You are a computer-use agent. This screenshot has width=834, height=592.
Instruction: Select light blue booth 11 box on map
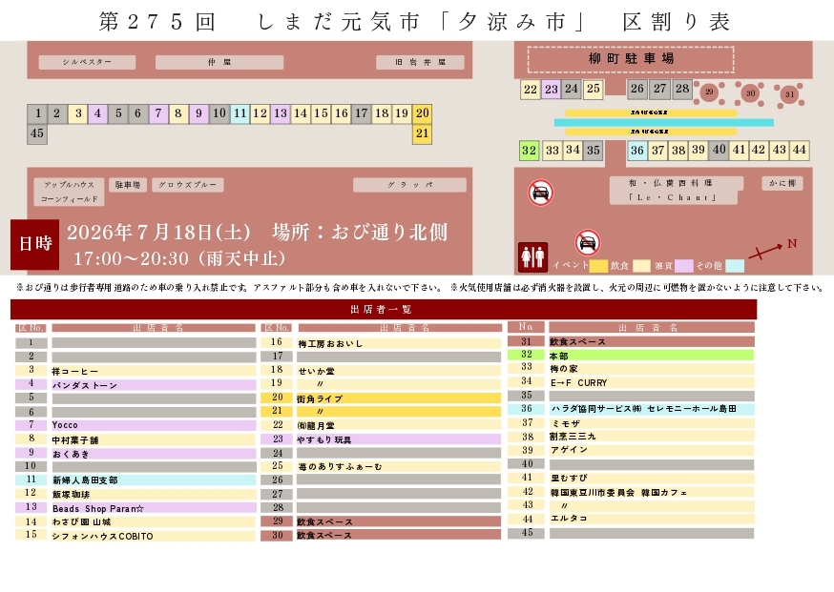click(x=240, y=113)
